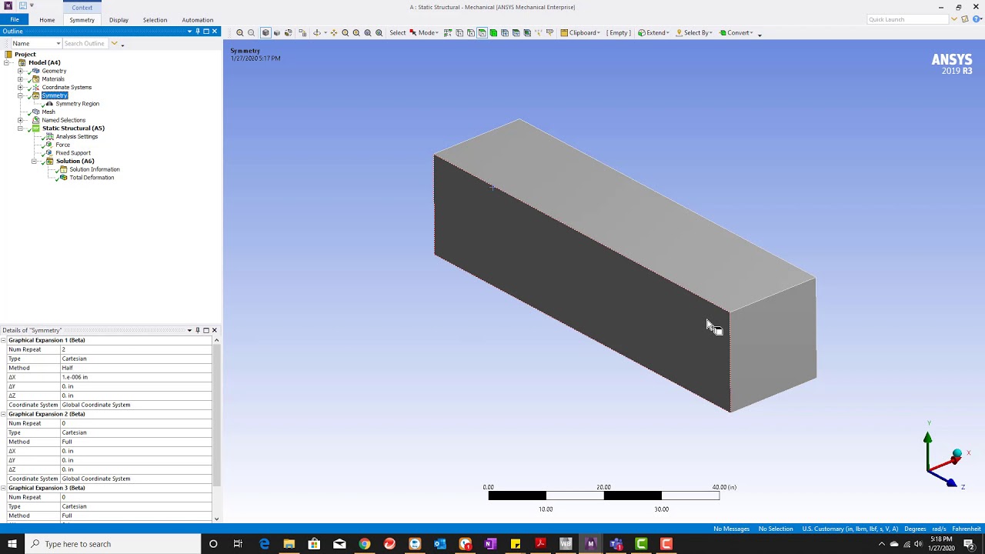Collapse Graphical Expansion 1 (Beta) section
The height and width of the screenshot is (554, 985).
[4, 340]
